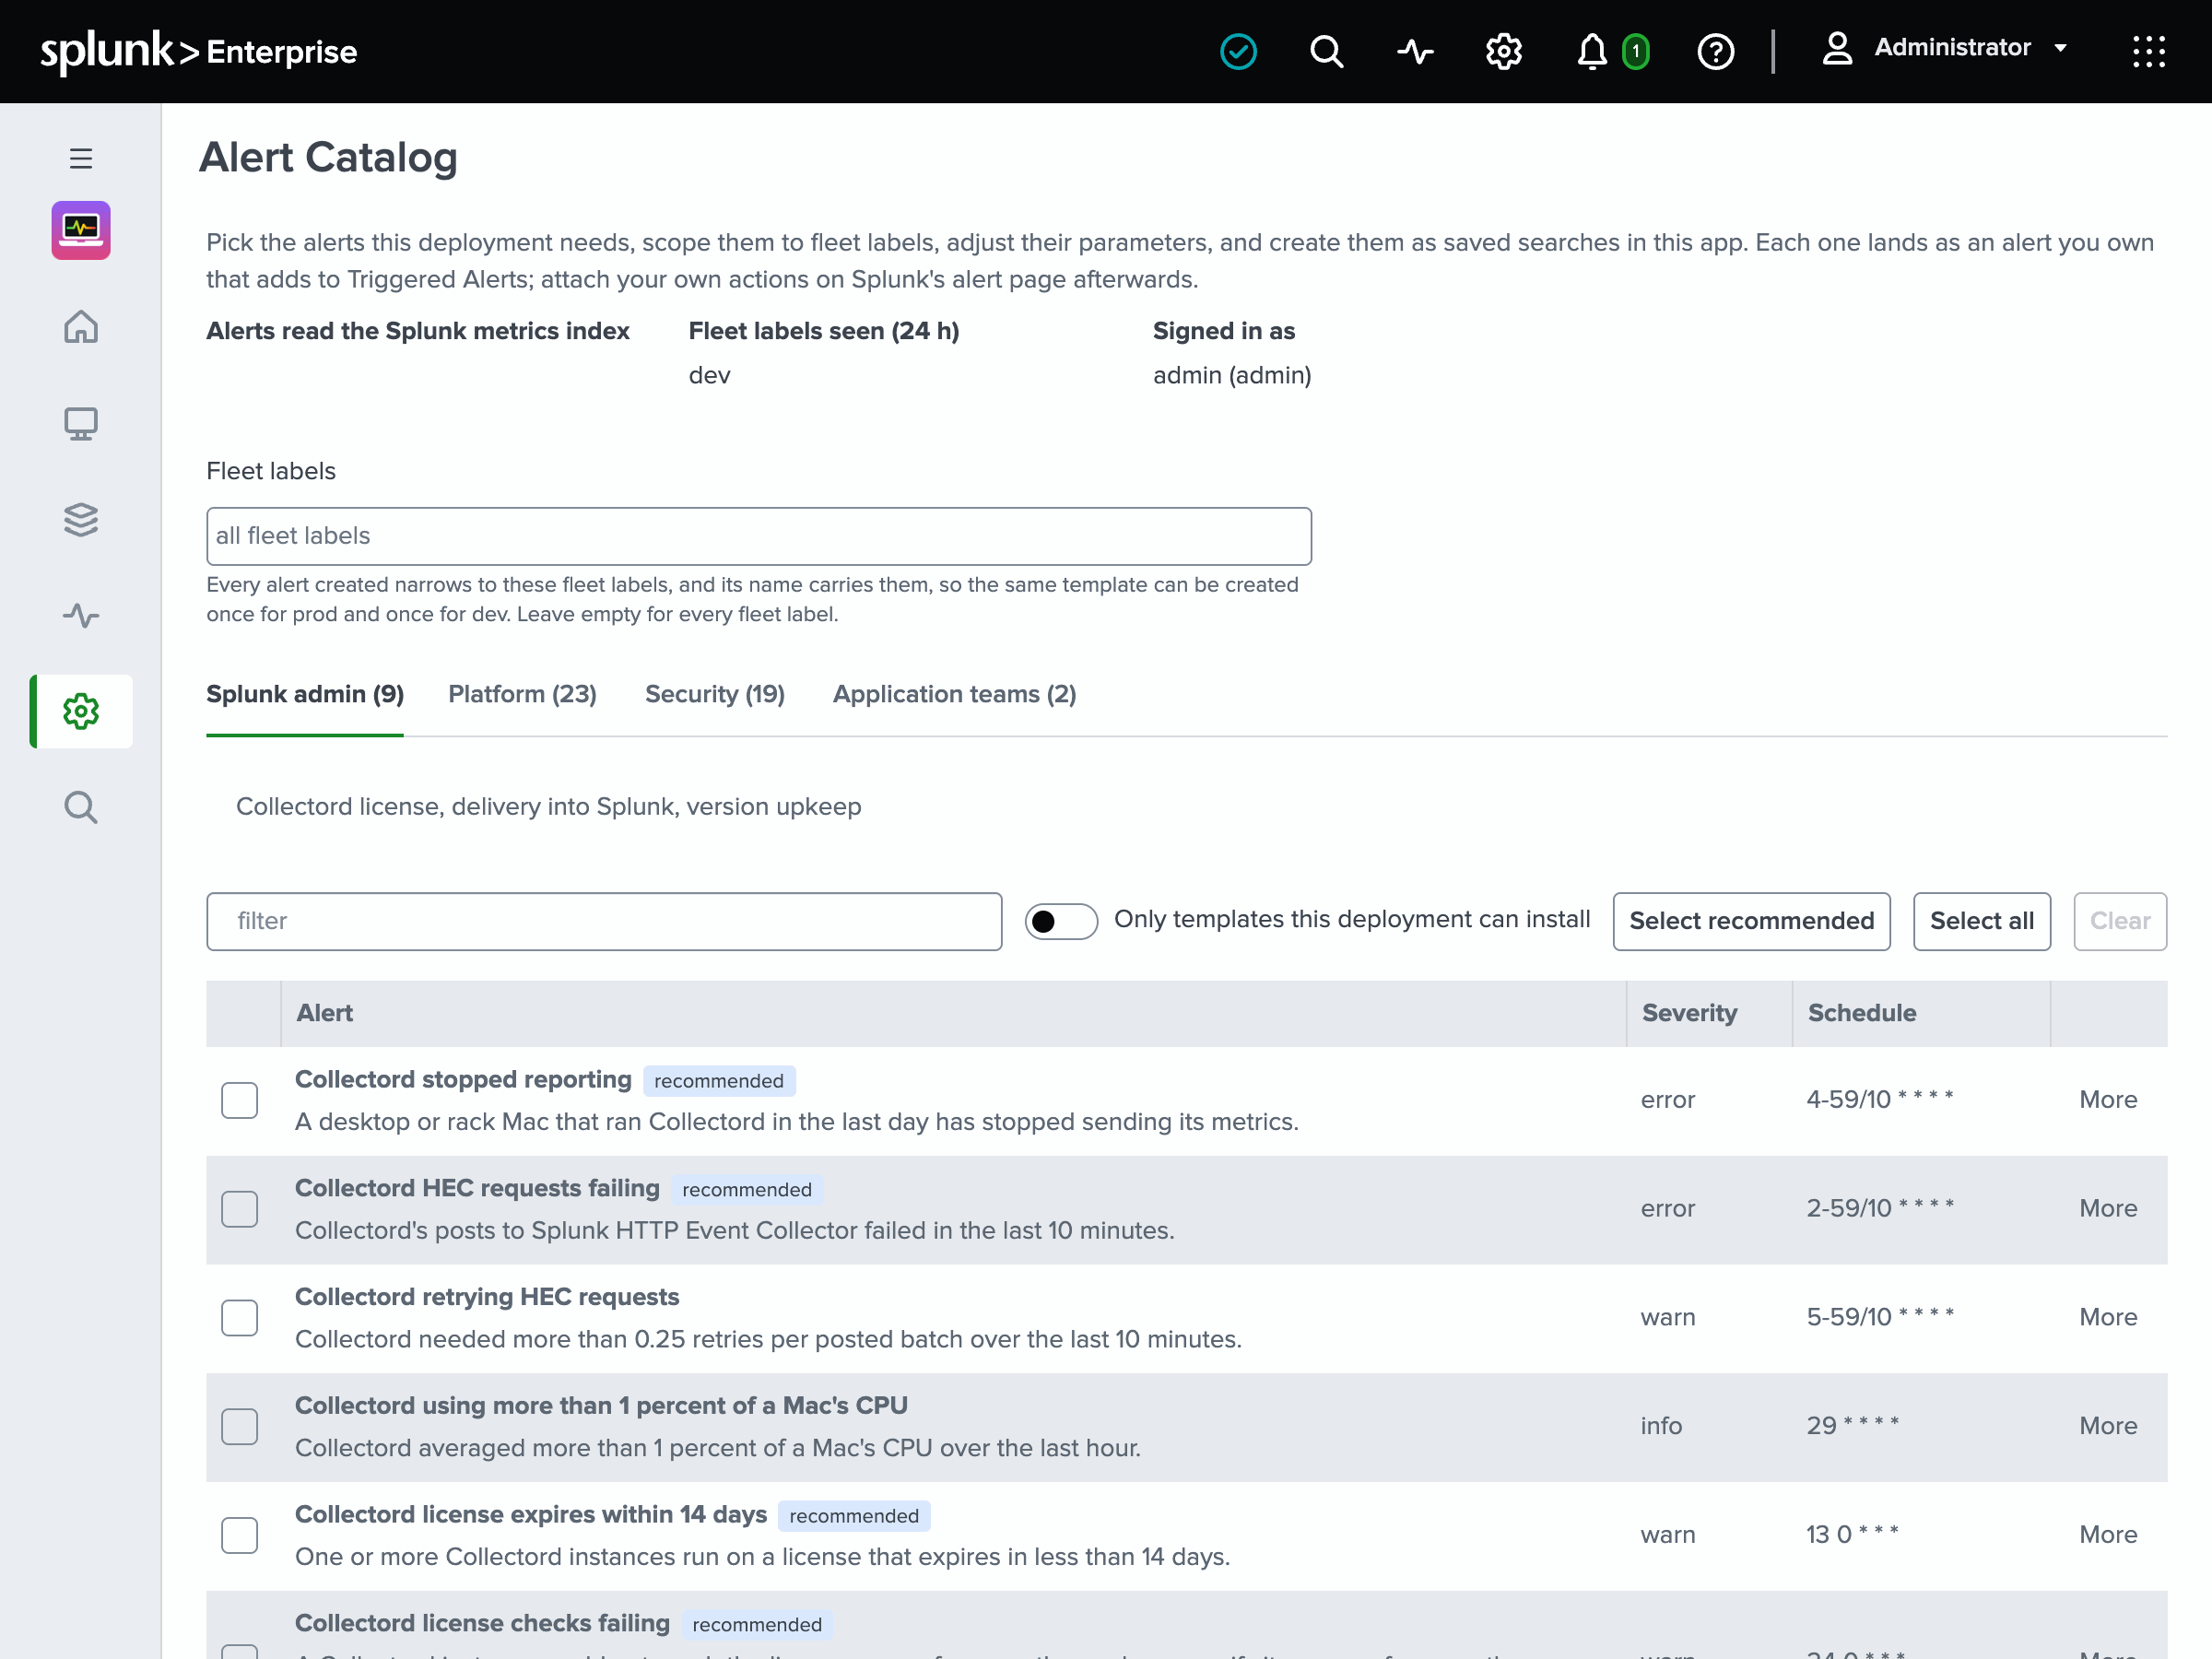Expand More for Collectord license expires row
The image size is (2212, 1659).
click(x=2108, y=1535)
